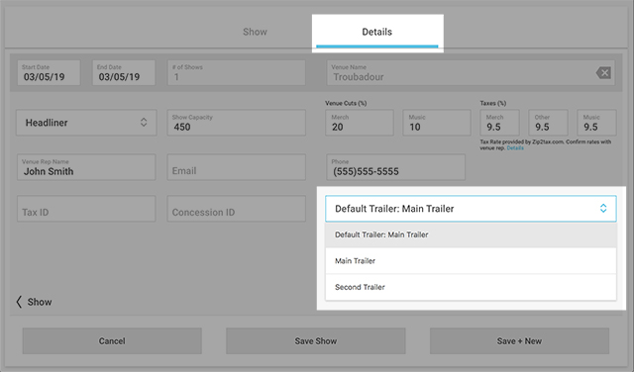Edit the Start Date field
This screenshot has width=634, height=372.
click(x=49, y=72)
